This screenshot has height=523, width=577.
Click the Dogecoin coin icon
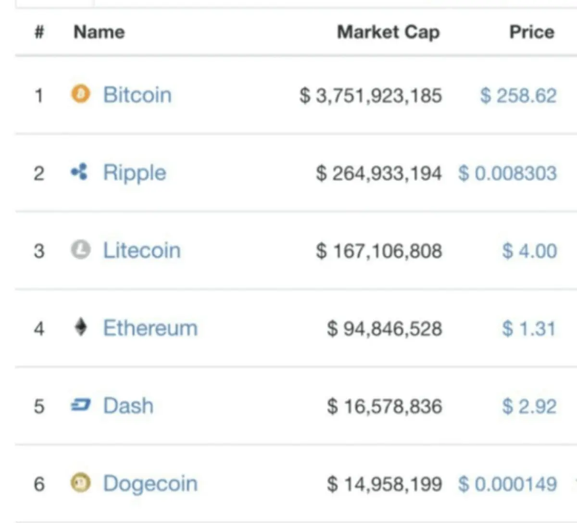pyautogui.click(x=80, y=482)
